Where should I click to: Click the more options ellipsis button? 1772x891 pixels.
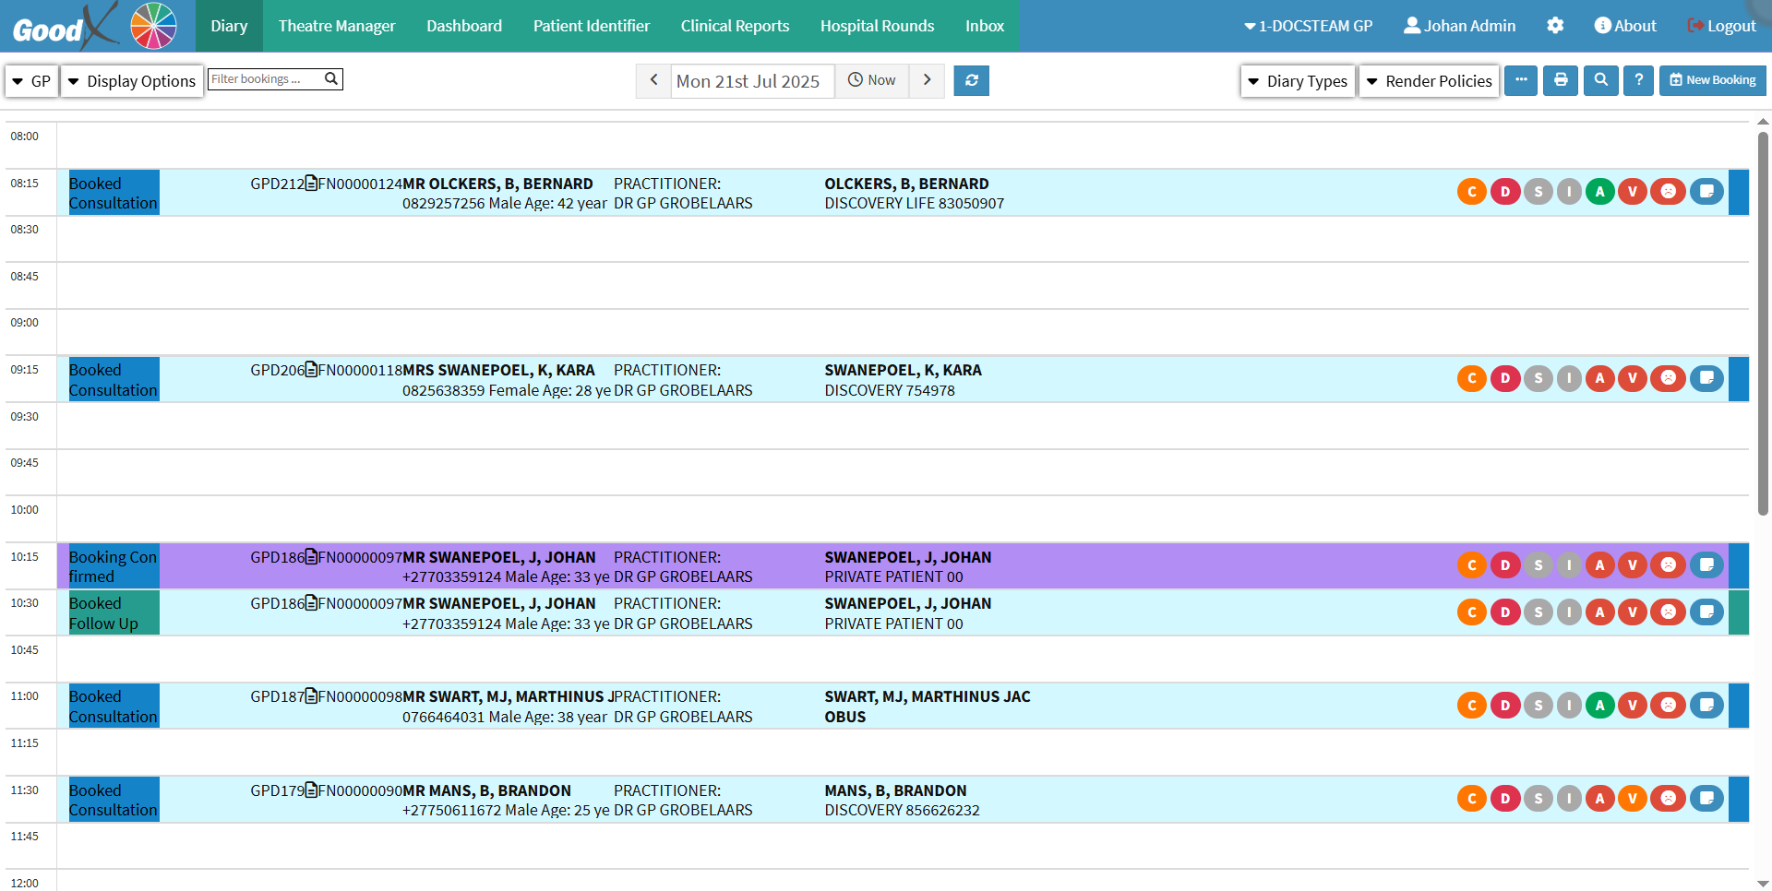coord(1521,81)
